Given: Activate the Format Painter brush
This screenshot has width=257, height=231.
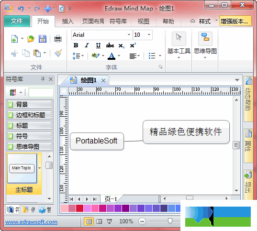Looking at the screenshot, I should point(58,53).
